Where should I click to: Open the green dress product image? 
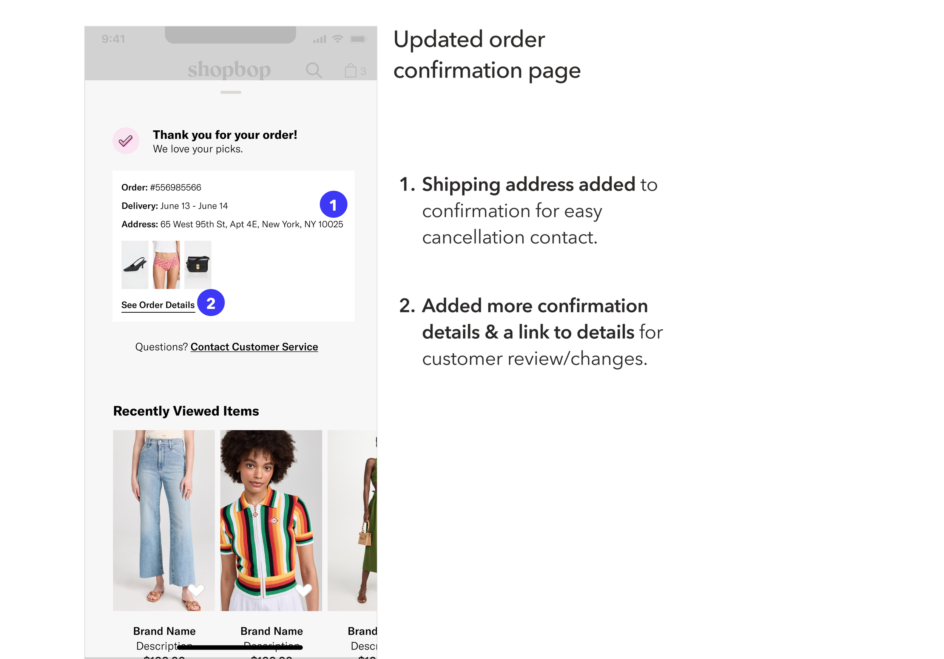352,520
